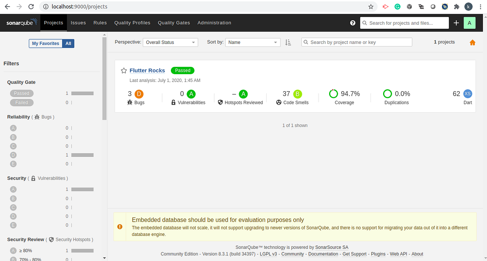Click the plus icon to add a project
This screenshot has height=261, width=487.
click(456, 23)
